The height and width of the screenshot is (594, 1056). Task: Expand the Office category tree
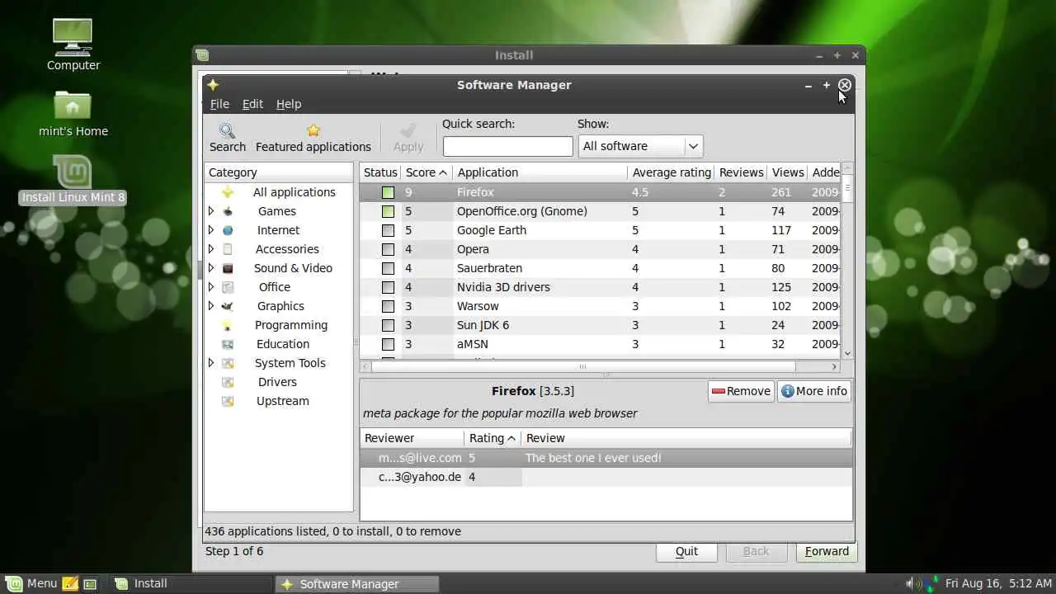(211, 287)
